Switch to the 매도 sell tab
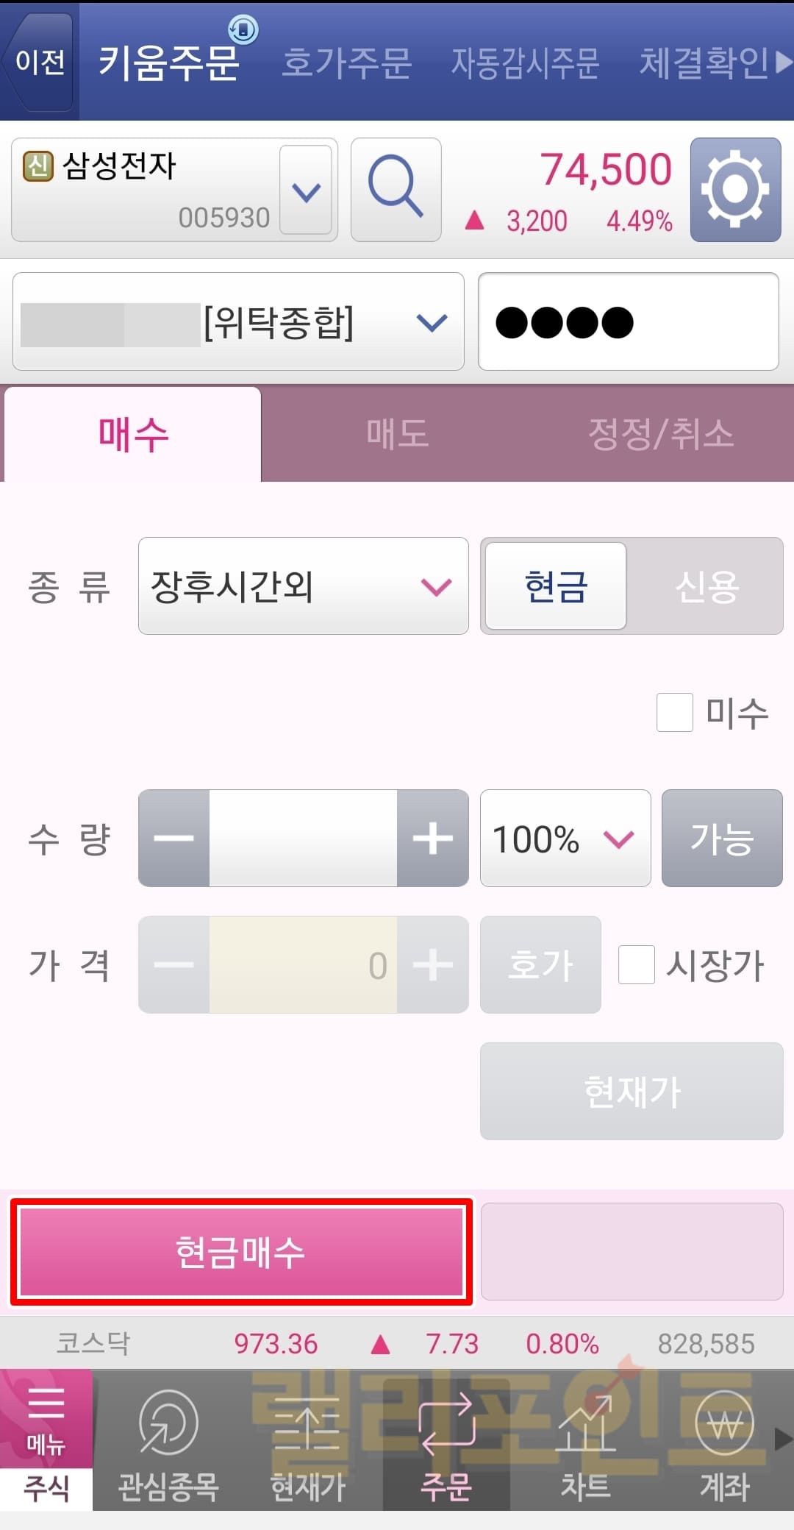This screenshot has height=1530, width=794. (397, 434)
